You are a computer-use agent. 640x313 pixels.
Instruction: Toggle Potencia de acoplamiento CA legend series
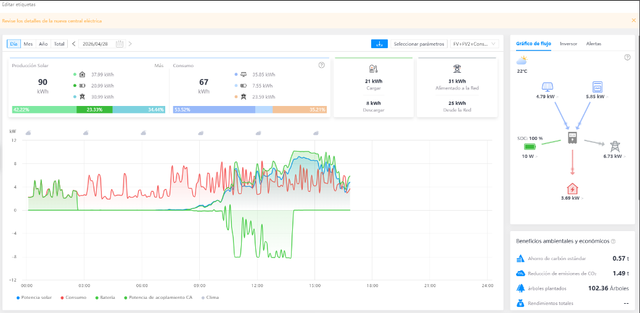[158, 298]
